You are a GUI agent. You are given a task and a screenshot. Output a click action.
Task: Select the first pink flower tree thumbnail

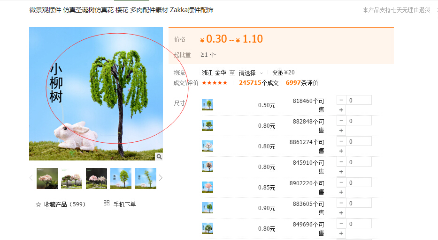[x=47, y=178]
